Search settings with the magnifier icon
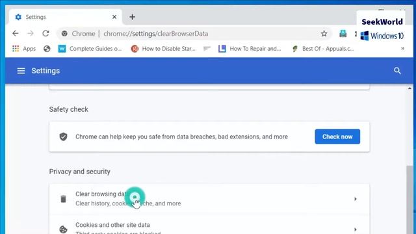Screen dimensions: 416x234 pyautogui.click(x=397, y=71)
